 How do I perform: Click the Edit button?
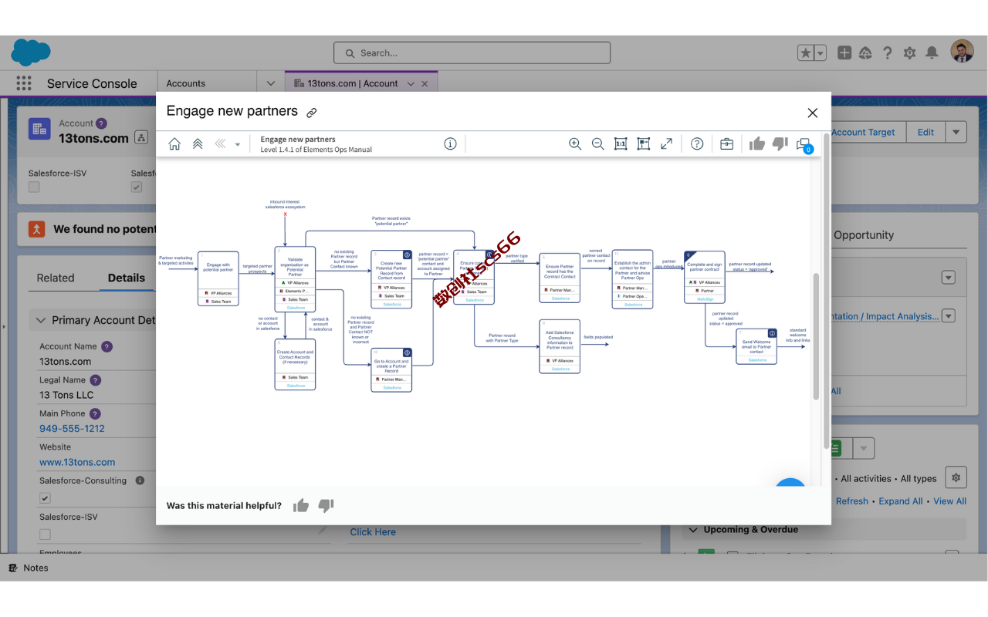tap(925, 132)
